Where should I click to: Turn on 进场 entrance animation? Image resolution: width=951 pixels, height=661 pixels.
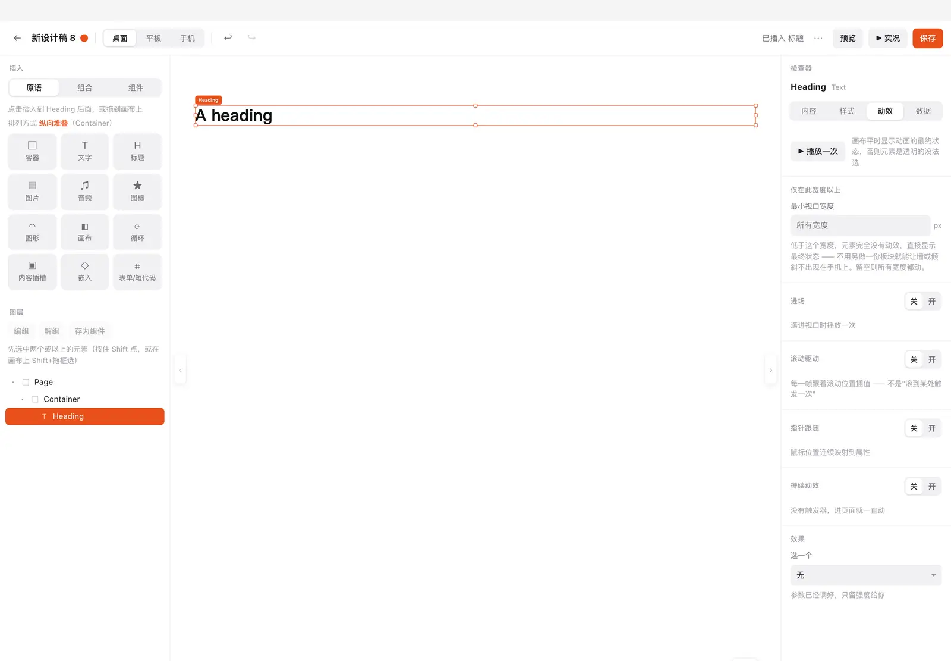(932, 302)
